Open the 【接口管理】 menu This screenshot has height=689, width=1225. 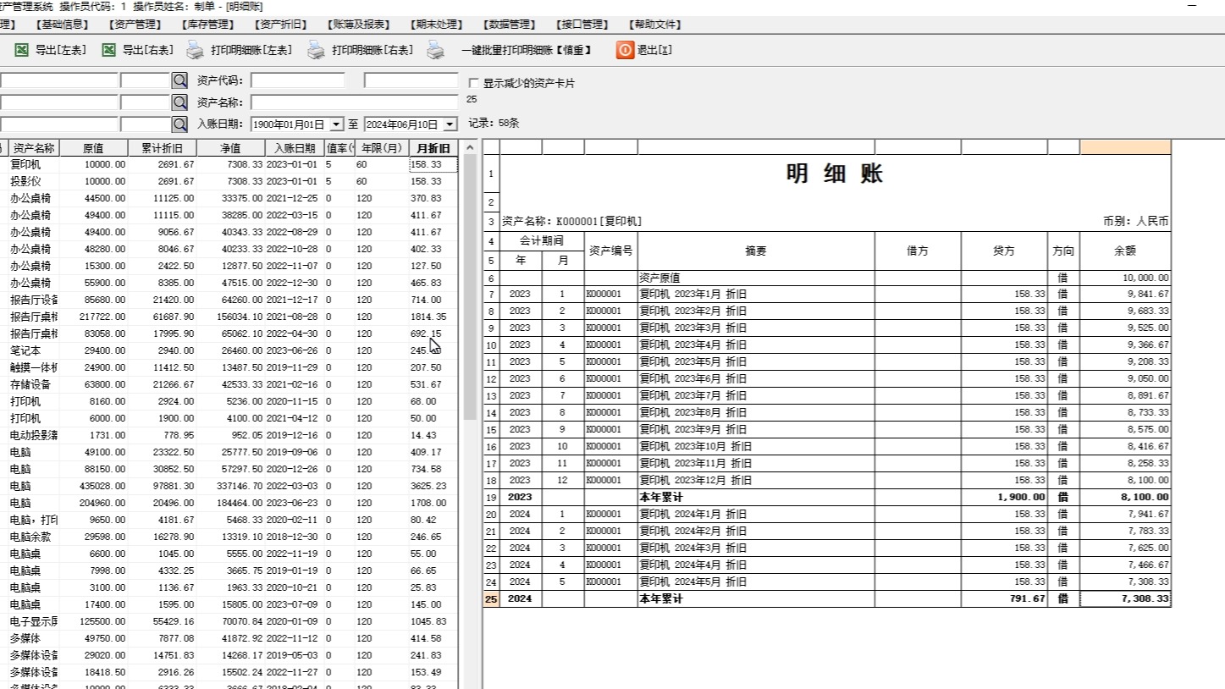[x=582, y=25]
